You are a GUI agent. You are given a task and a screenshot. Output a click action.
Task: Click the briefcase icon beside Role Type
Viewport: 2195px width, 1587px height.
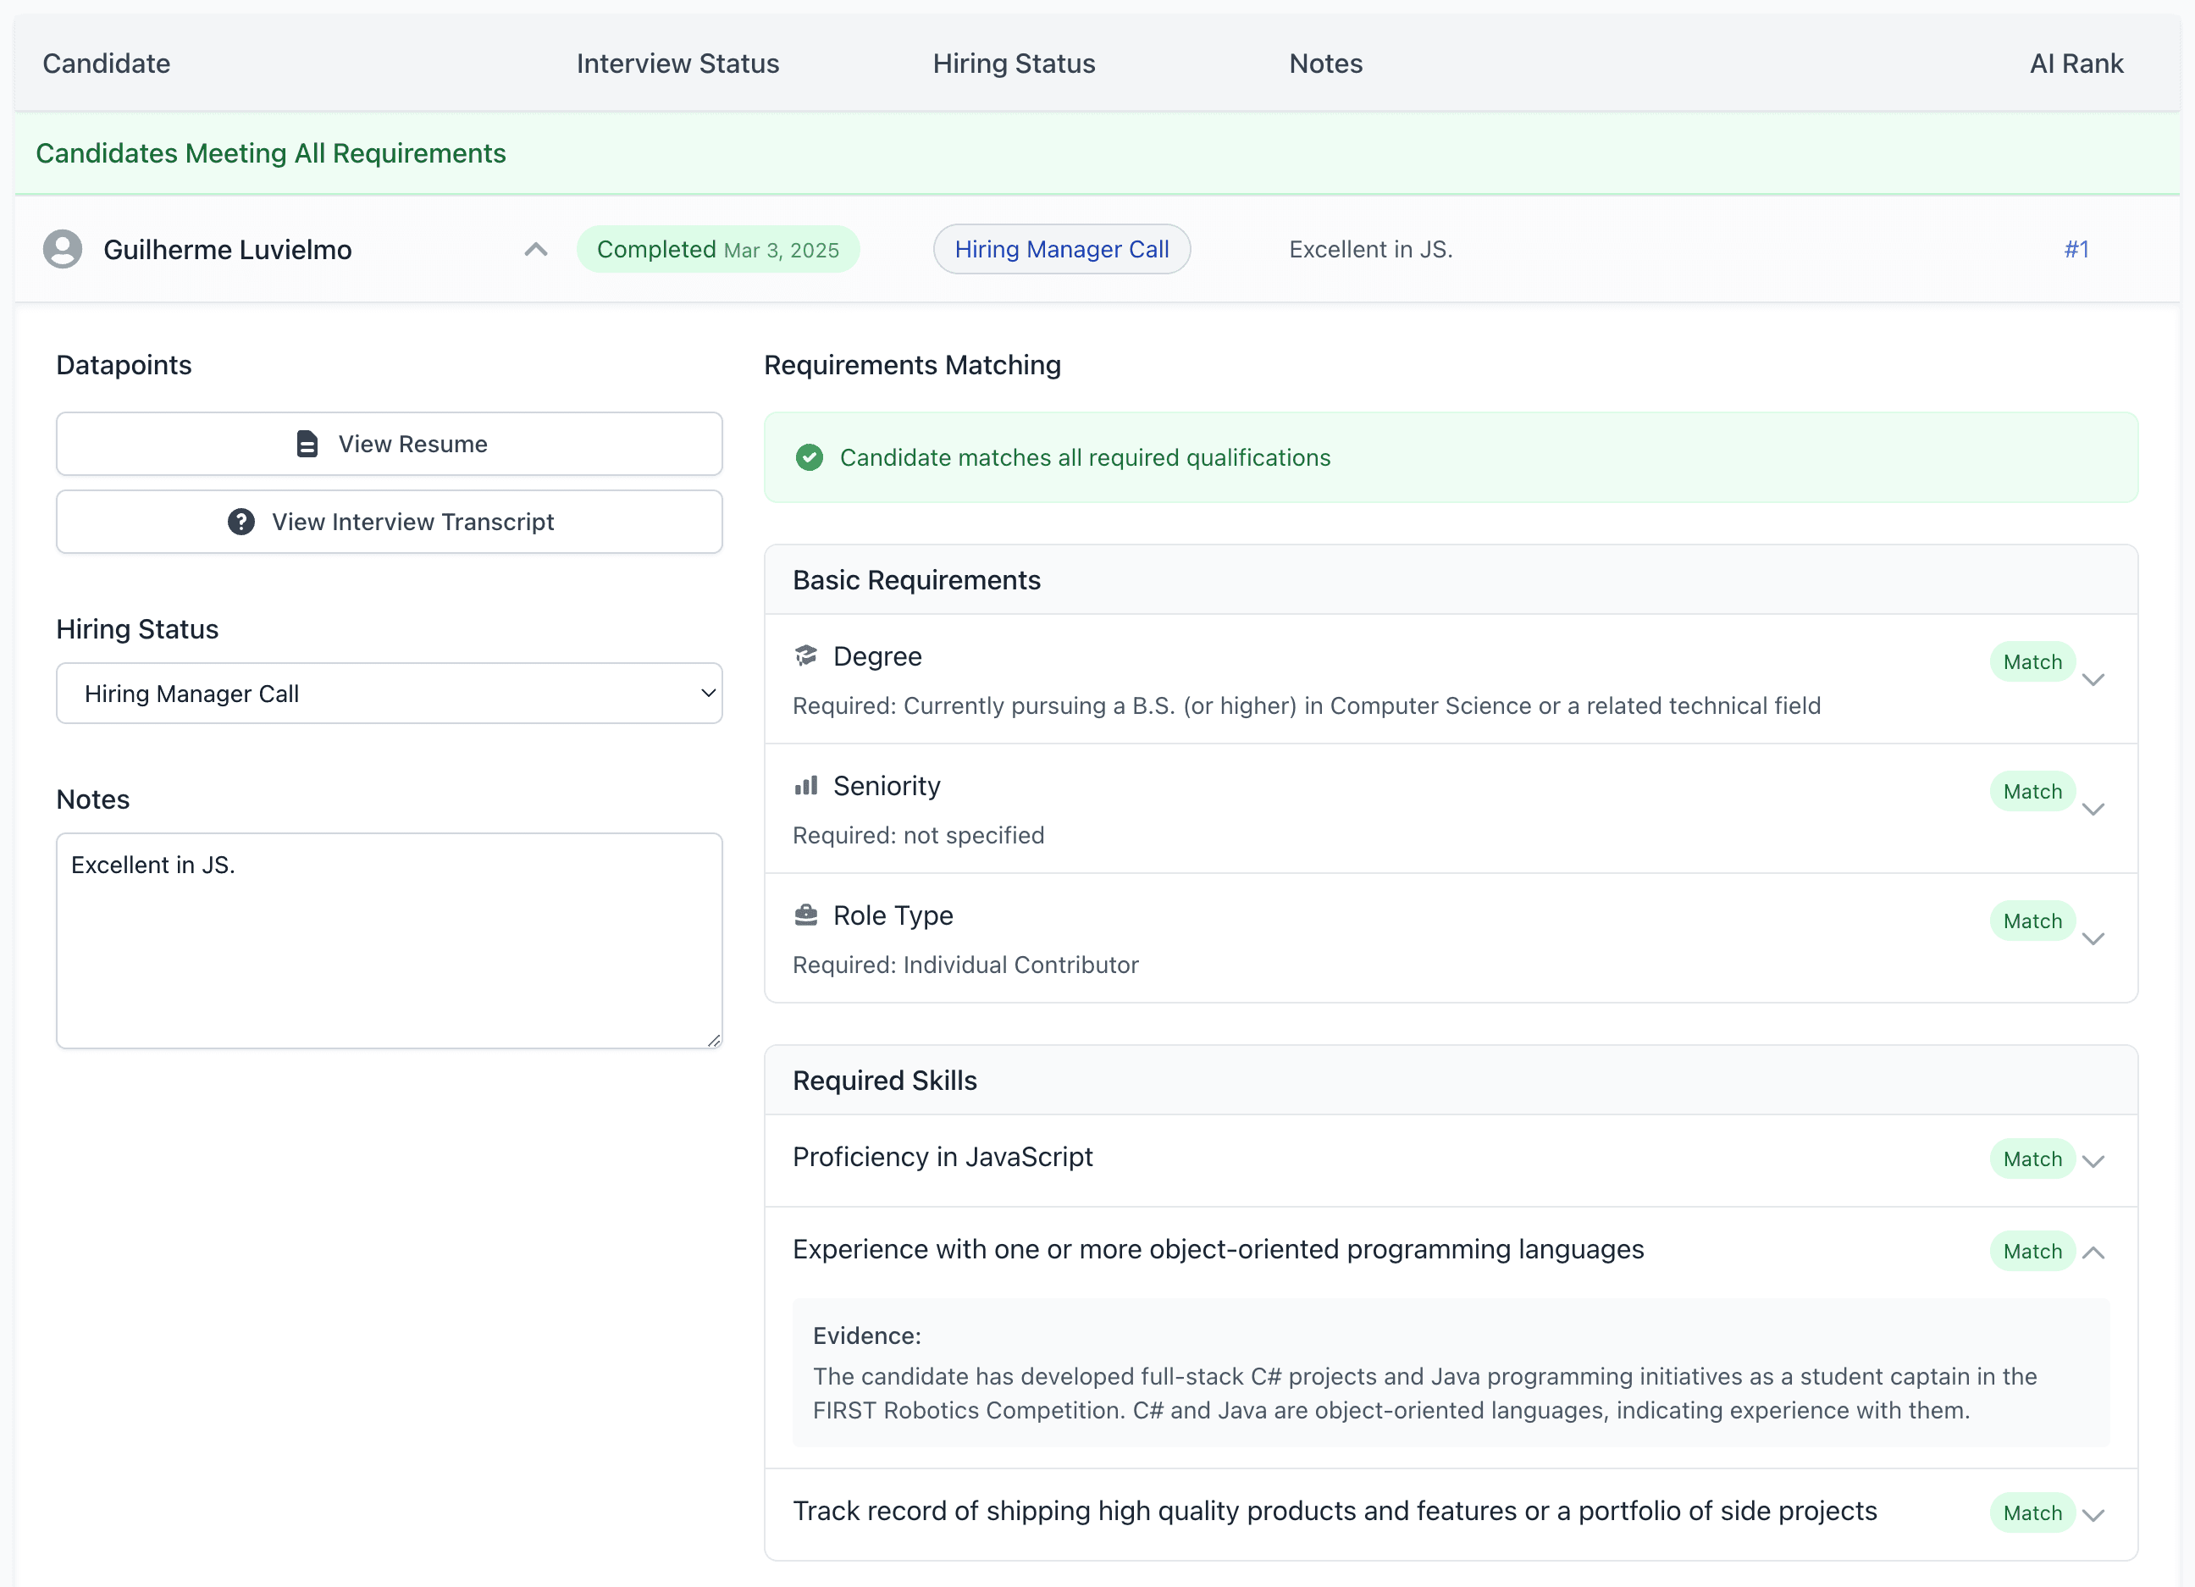pyautogui.click(x=806, y=915)
